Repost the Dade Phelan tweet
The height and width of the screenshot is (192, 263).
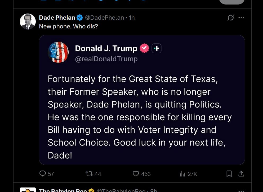(89, 174)
